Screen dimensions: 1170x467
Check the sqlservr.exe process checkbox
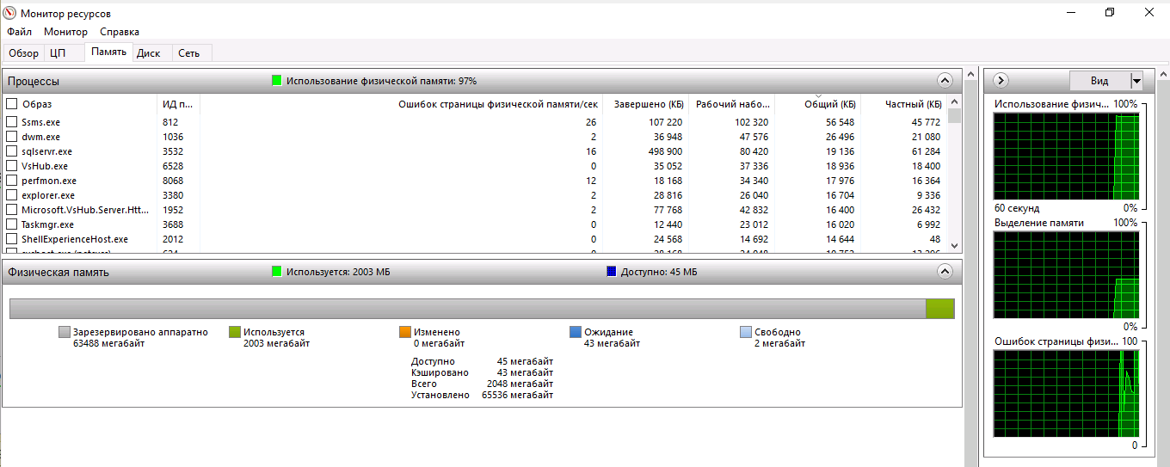coord(12,151)
